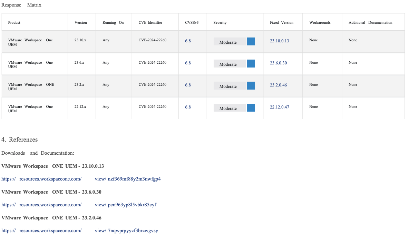409x237 pixels.
Task: Click the blue square in the 23.10.x row
Action: click(x=251, y=42)
